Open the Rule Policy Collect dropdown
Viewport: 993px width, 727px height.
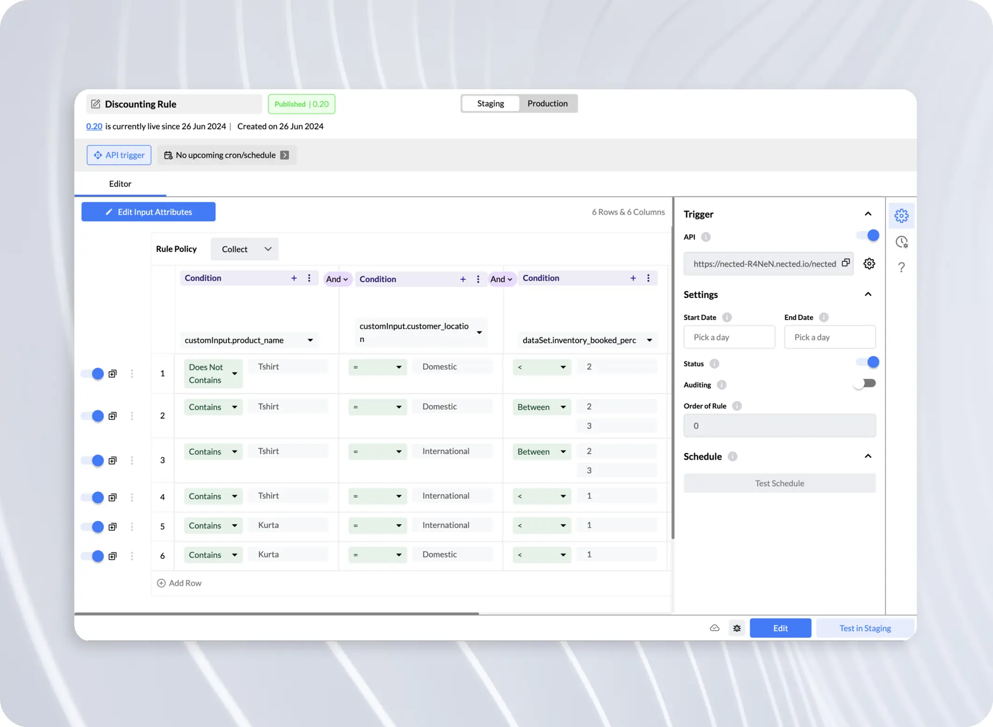click(x=244, y=249)
